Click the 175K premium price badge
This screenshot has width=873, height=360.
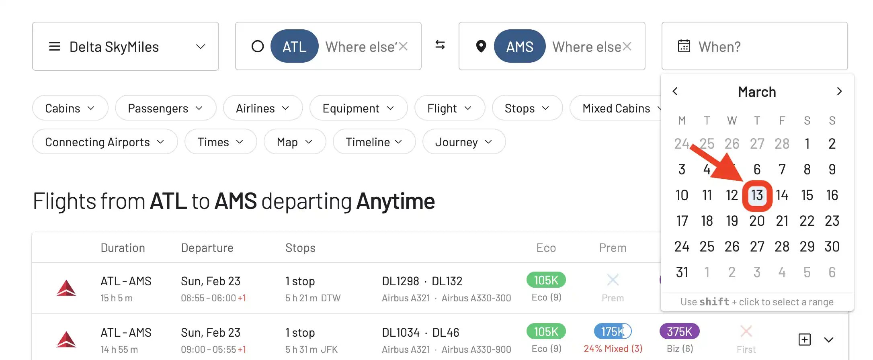click(x=613, y=331)
